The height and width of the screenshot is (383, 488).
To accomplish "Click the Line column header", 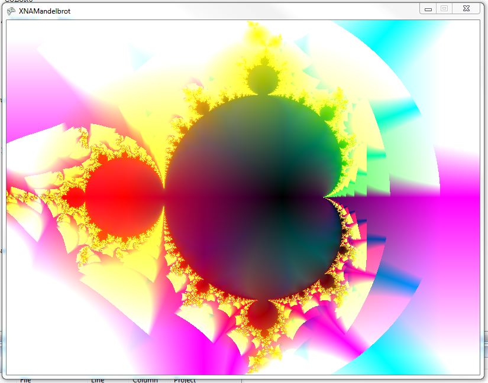I will (97, 380).
